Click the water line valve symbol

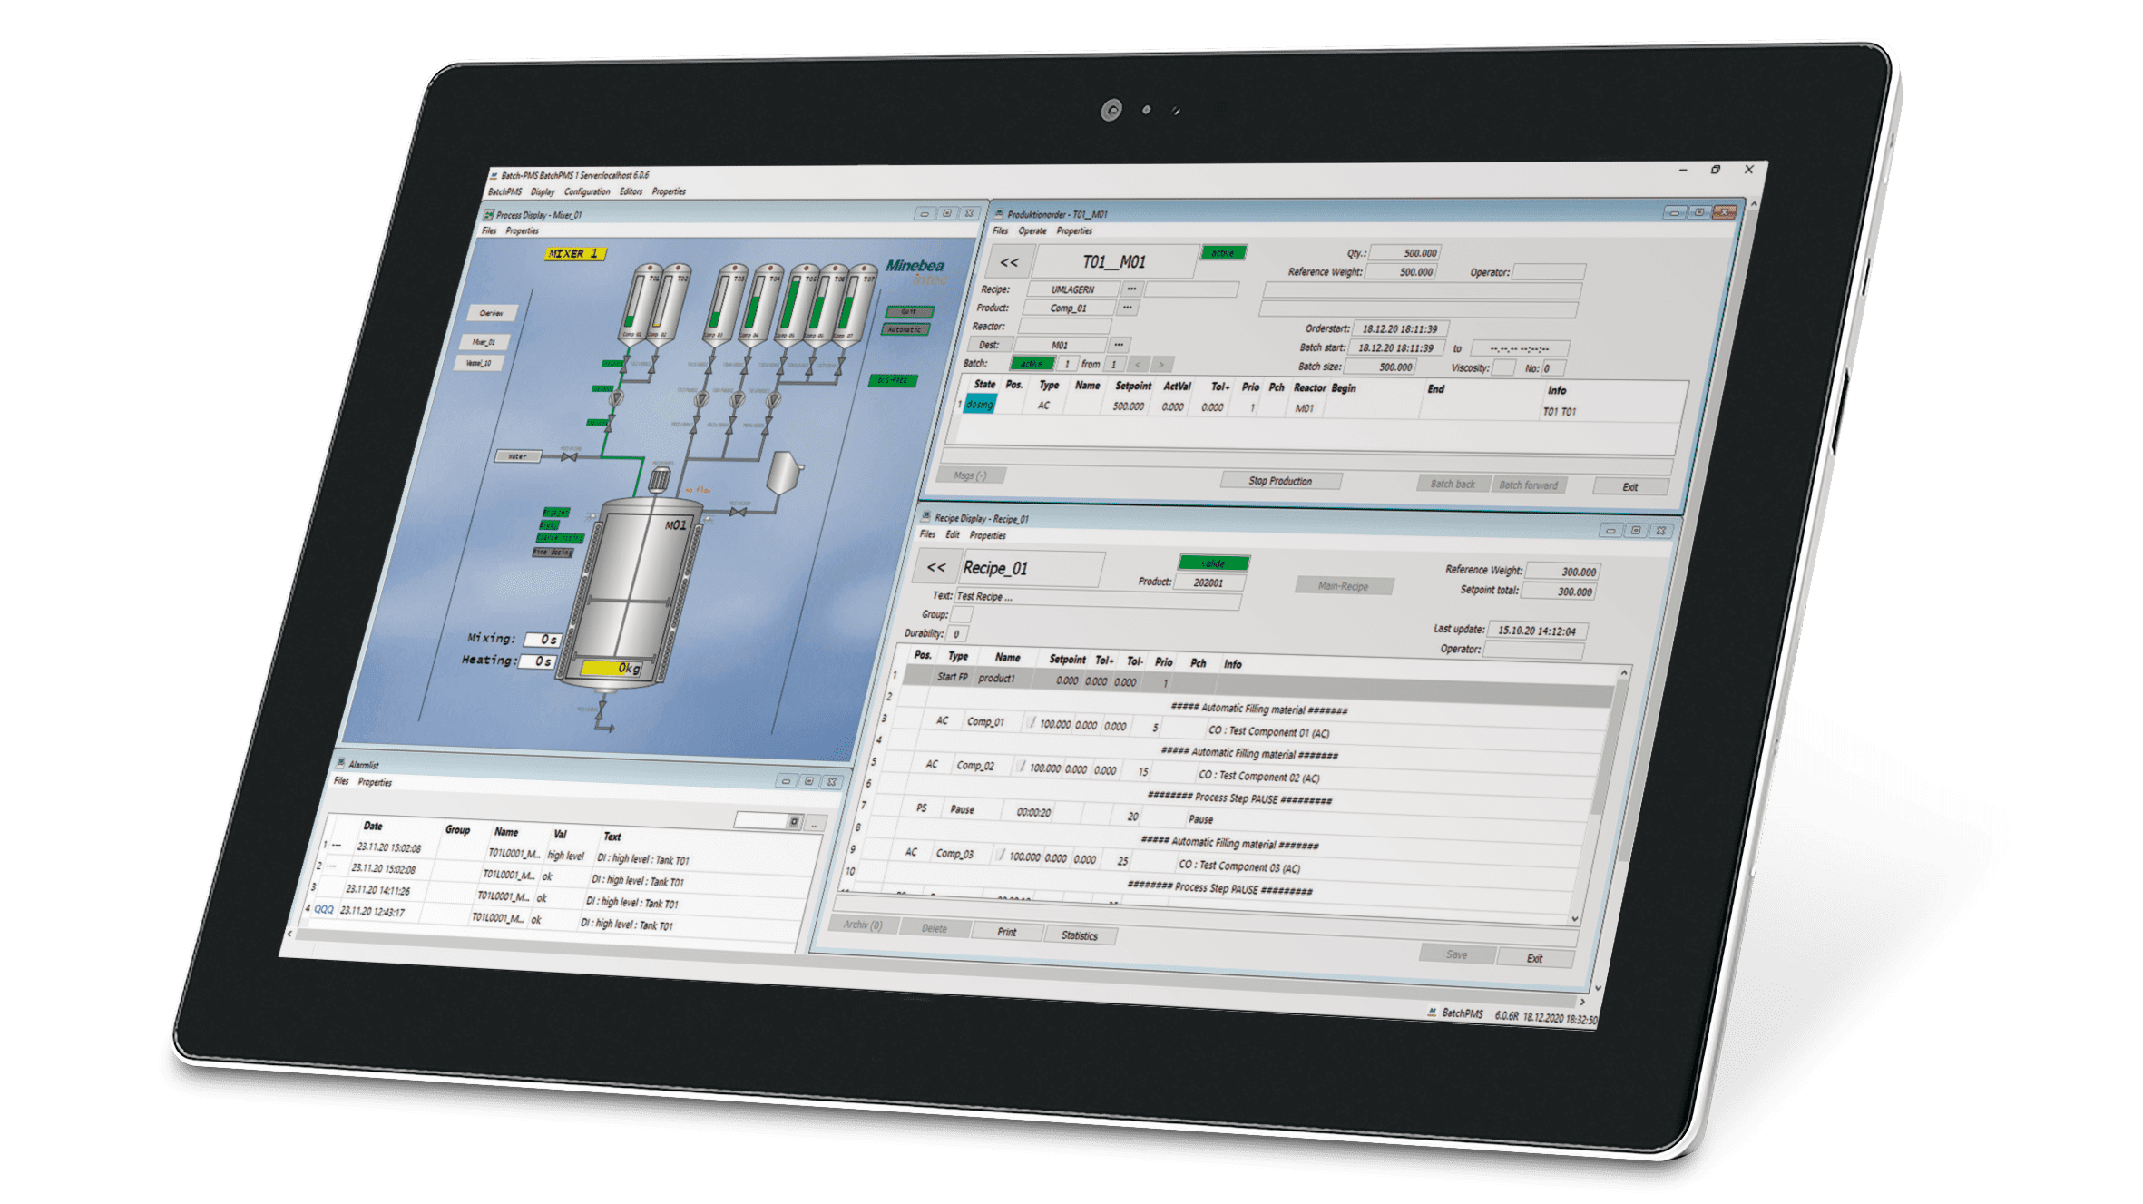(569, 457)
